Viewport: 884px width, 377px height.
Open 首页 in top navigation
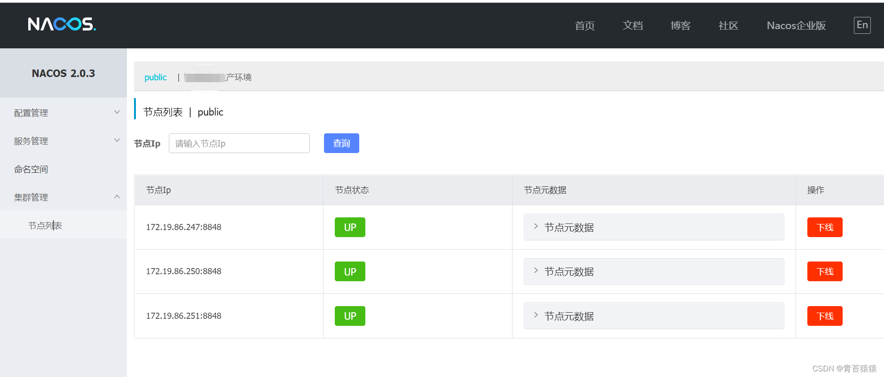click(584, 26)
